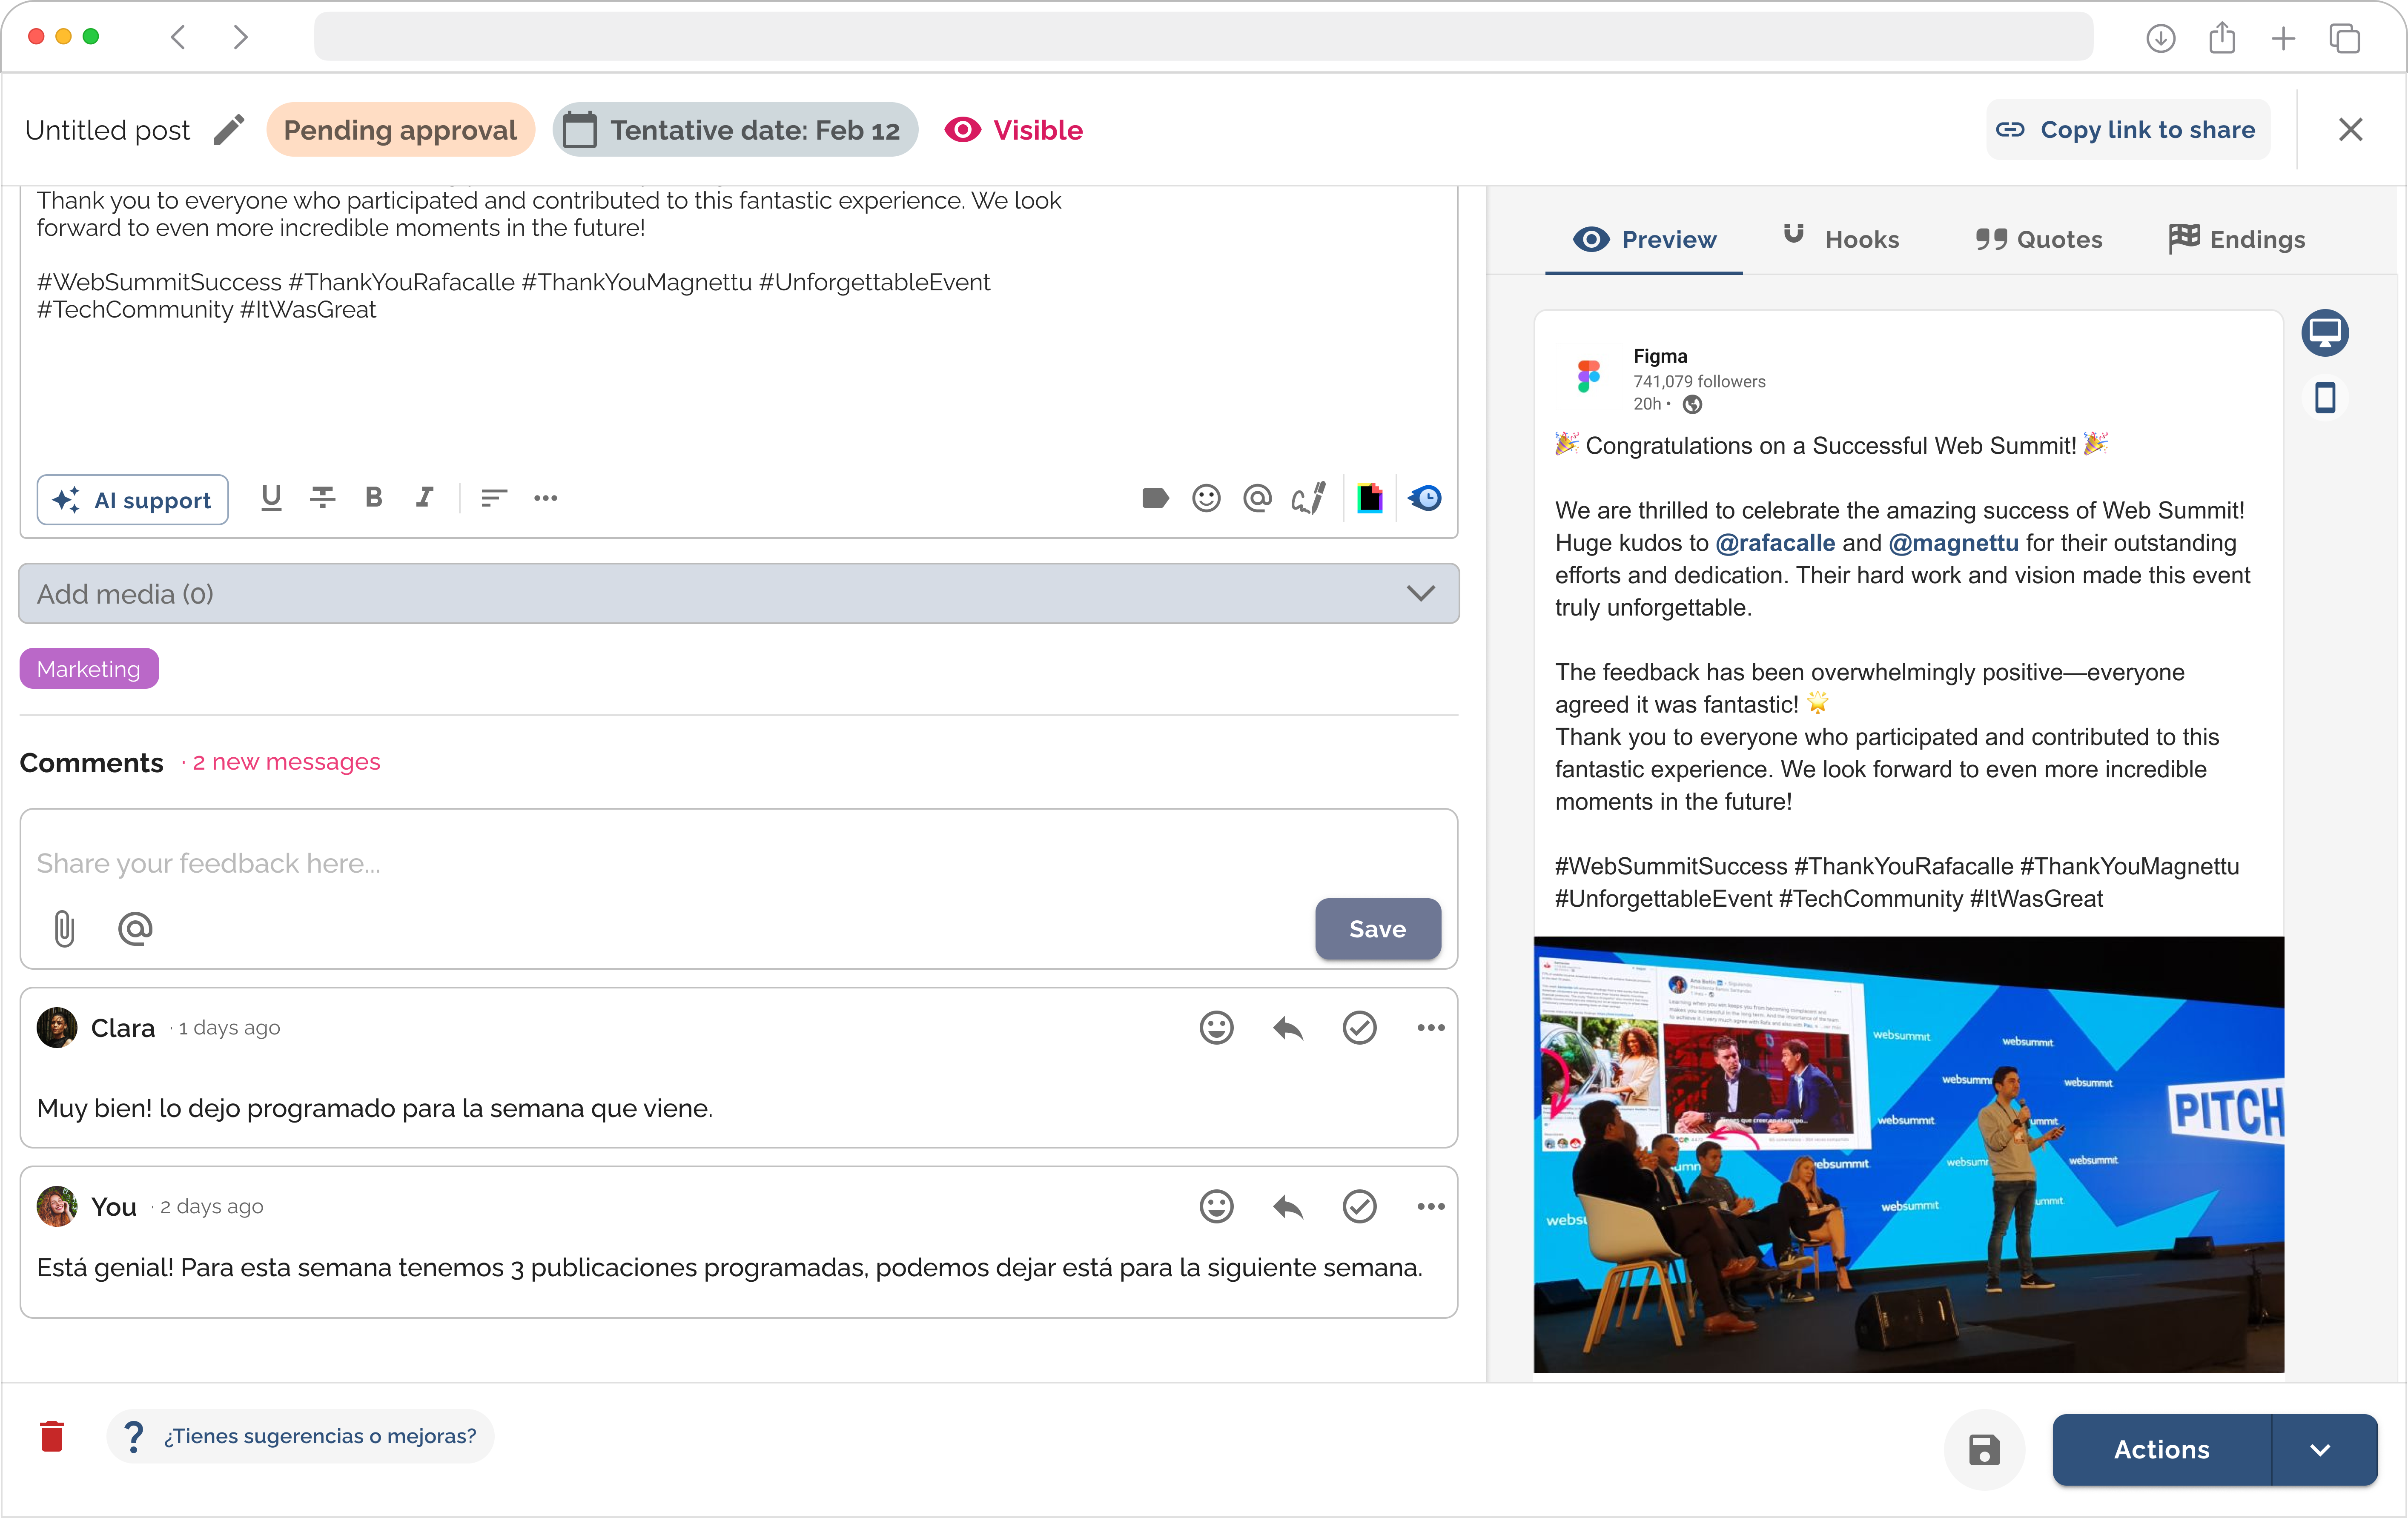This screenshot has width=2408, height=1518.
Task: Open the emoji picker in the editor toolbar
Action: [x=1206, y=498]
